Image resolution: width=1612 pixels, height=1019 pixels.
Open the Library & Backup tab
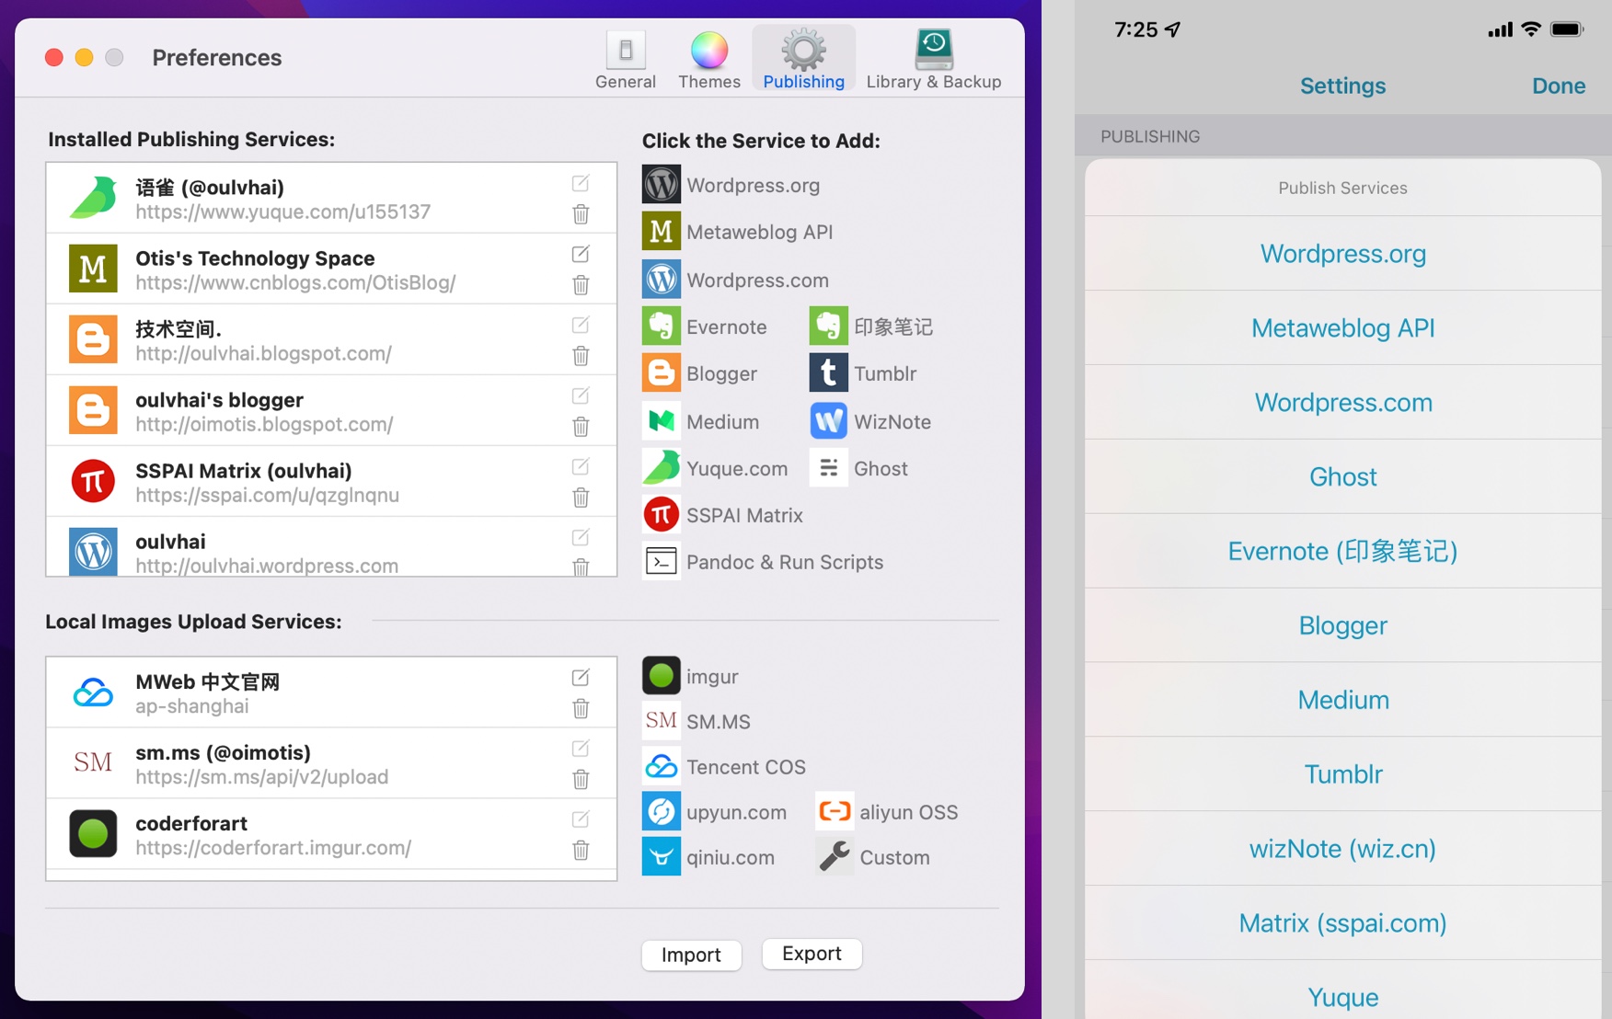click(x=933, y=59)
